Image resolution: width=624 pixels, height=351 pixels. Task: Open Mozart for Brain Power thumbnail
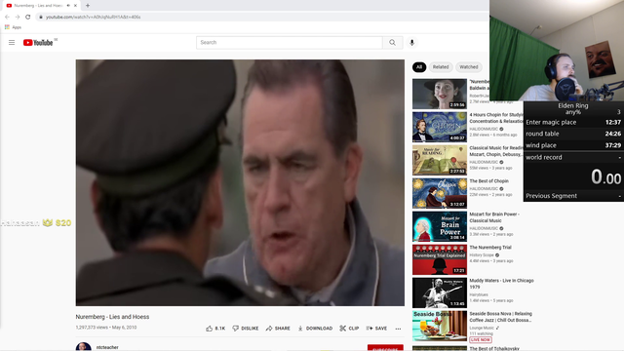(440, 226)
